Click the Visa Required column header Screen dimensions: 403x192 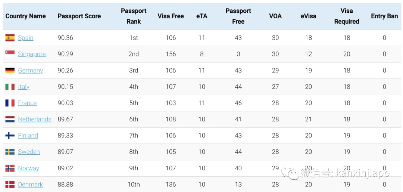tap(347, 16)
